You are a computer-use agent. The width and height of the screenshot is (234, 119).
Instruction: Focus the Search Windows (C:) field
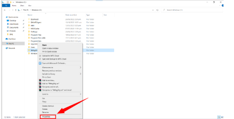tap(192, 10)
